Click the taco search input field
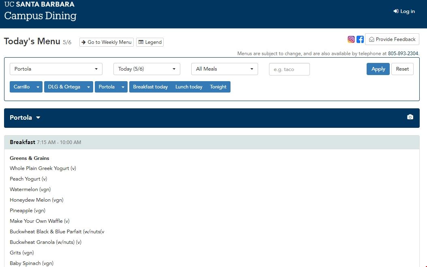The height and width of the screenshot is (267, 427). 289,69
